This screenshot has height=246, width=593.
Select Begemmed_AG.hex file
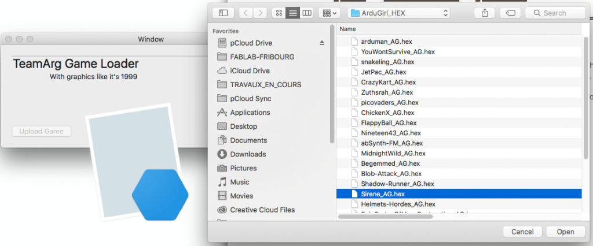coord(459,164)
